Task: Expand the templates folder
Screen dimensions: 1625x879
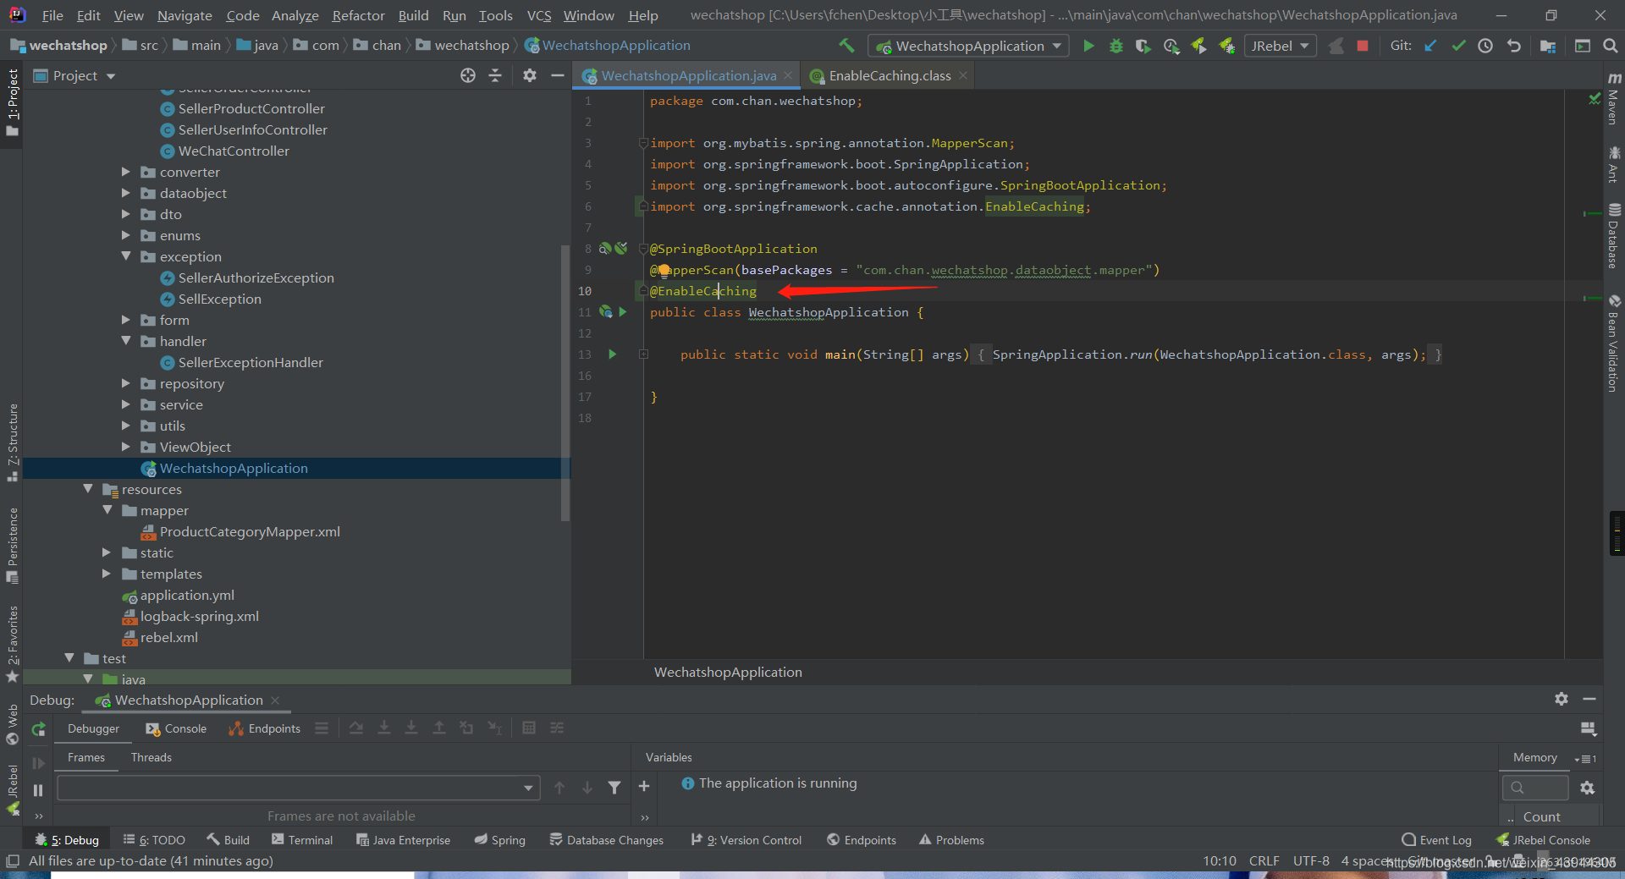Action: pos(106,574)
